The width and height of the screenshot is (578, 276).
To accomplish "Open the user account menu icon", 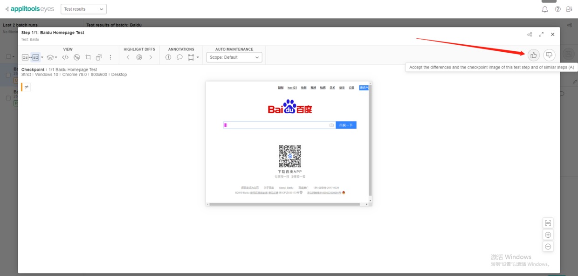I will pos(569,9).
